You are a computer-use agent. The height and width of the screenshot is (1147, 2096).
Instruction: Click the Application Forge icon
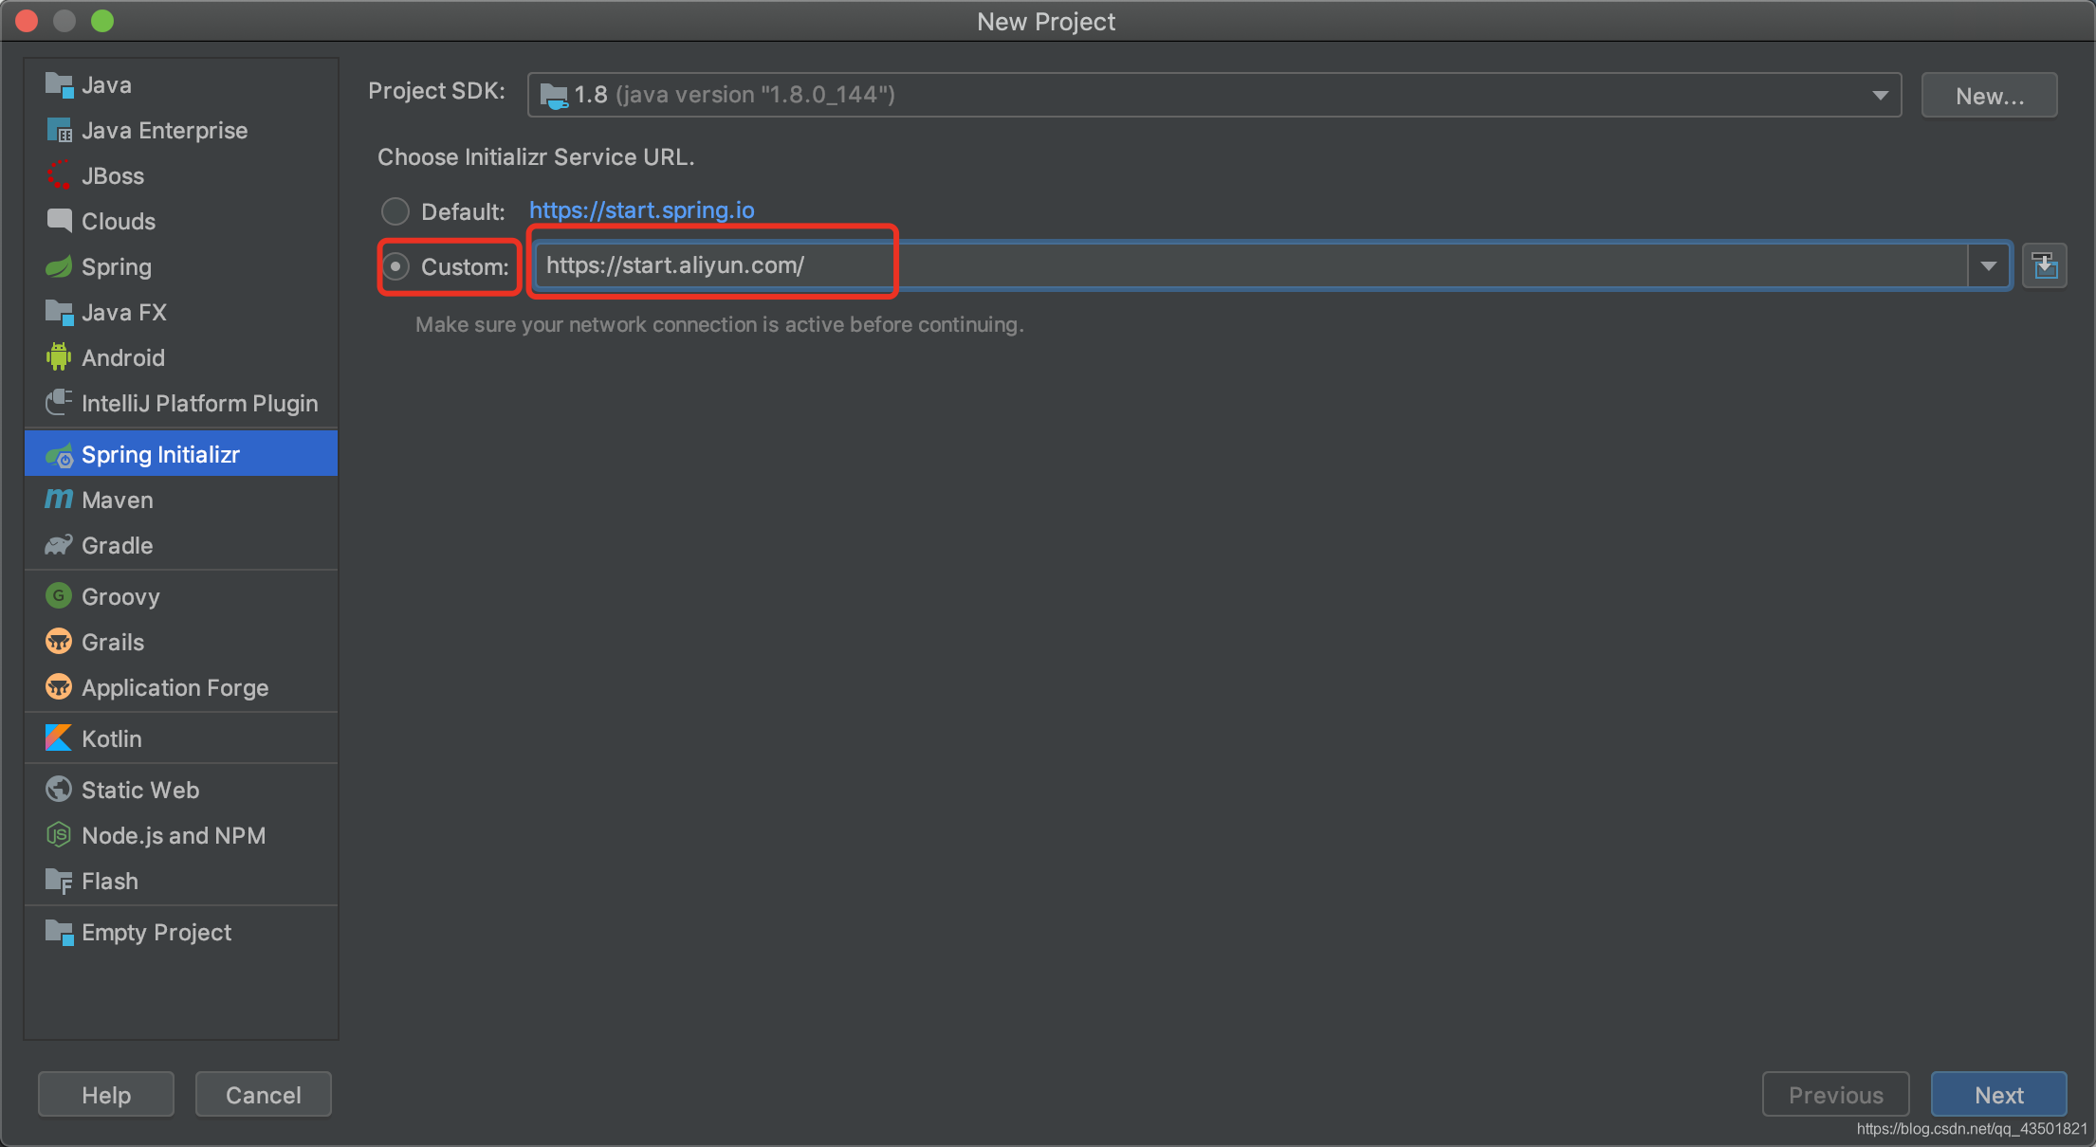pos(59,687)
